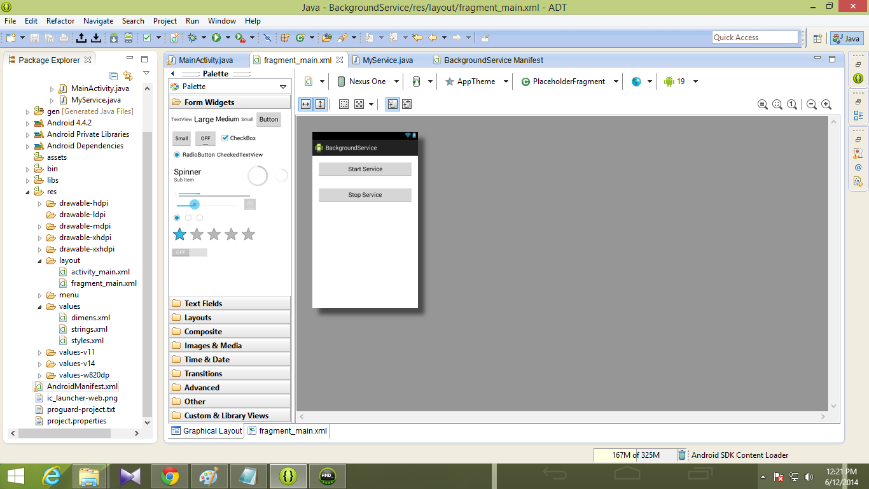The width and height of the screenshot is (869, 489).
Task: Click Chrome icon in Windows taskbar
Action: tap(170, 476)
